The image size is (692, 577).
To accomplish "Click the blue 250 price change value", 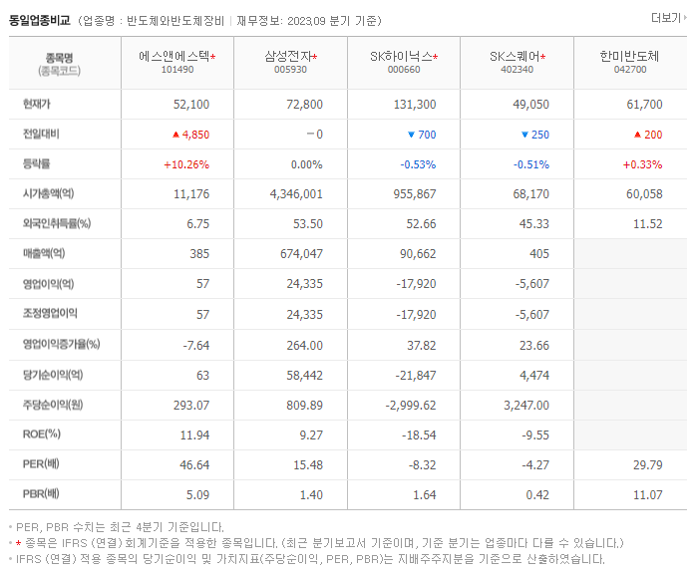I will pyautogui.click(x=540, y=135).
